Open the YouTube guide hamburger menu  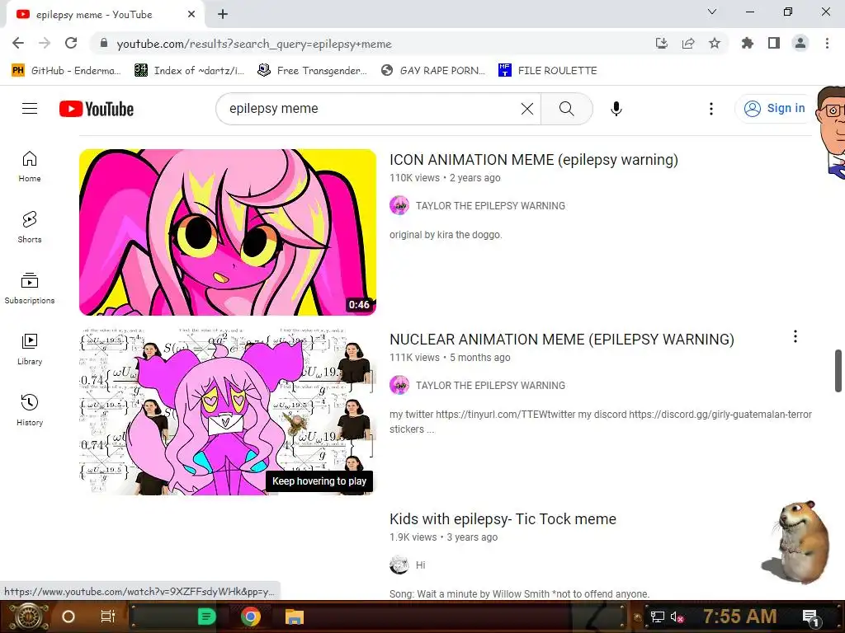(x=30, y=109)
